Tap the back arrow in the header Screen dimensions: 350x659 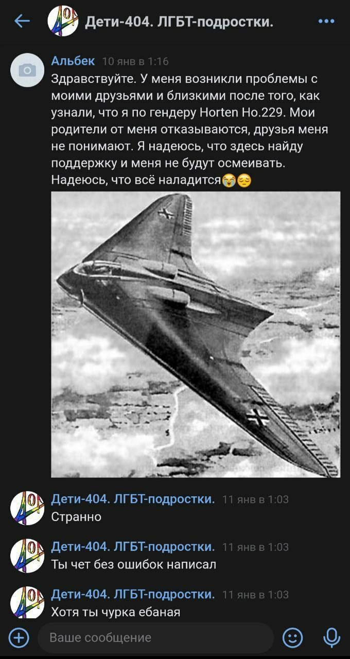click(x=22, y=21)
